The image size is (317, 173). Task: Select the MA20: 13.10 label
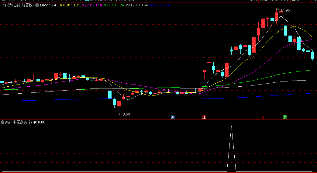92,5
